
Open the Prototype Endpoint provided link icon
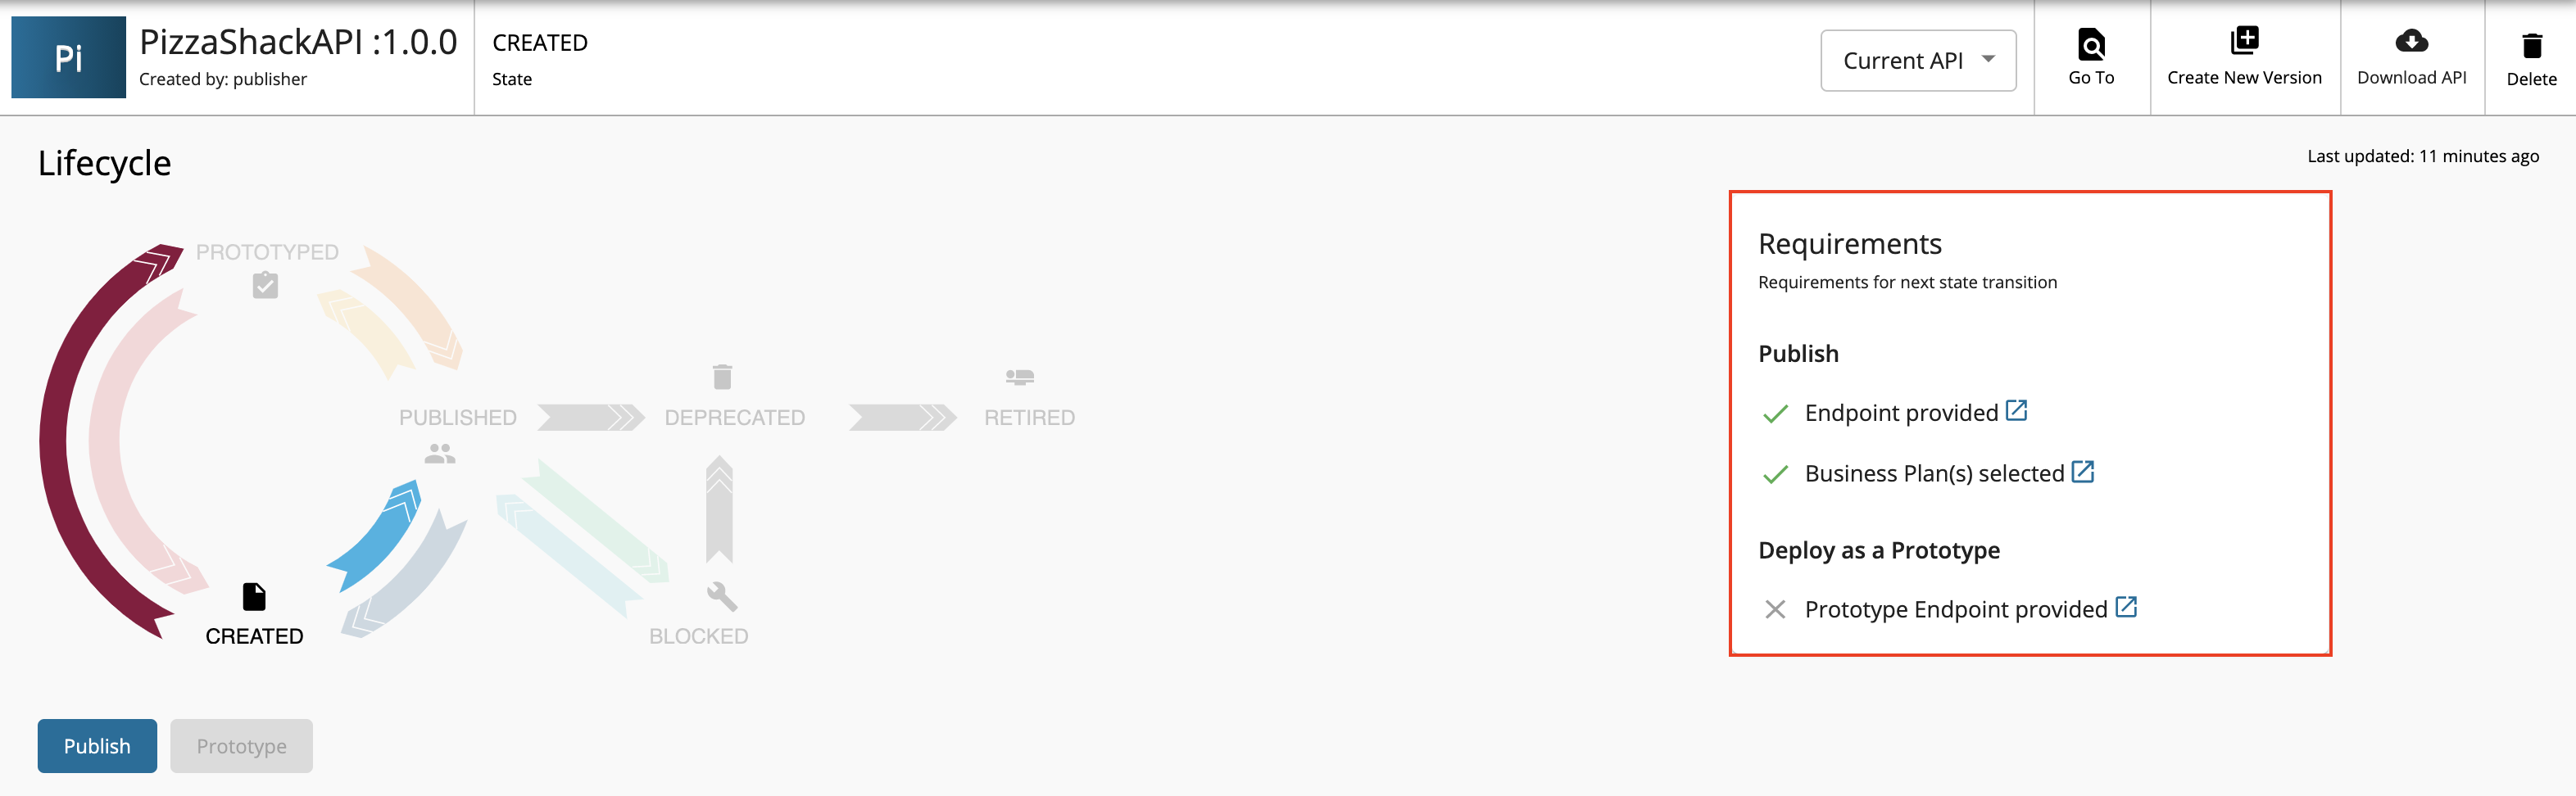[2126, 607]
